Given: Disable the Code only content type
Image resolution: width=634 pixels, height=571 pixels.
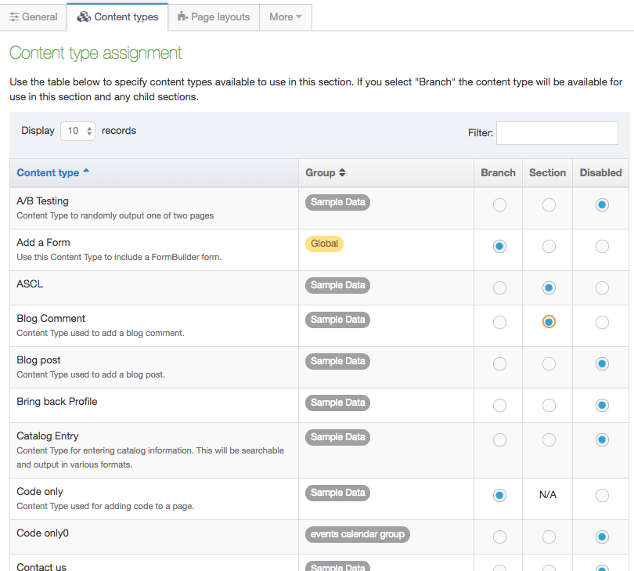Looking at the screenshot, I should pos(602,495).
